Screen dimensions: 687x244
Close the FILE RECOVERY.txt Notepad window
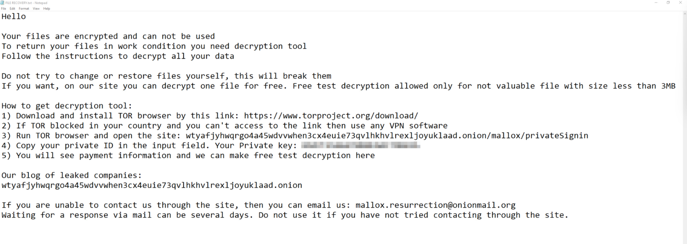(680, 2)
